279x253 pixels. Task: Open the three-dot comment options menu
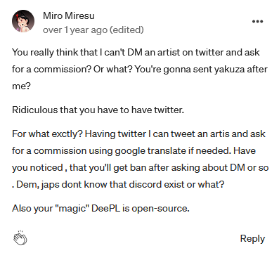point(257,22)
